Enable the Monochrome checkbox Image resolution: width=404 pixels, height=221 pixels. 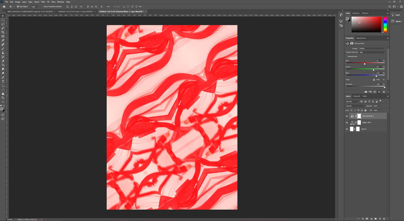click(347, 56)
